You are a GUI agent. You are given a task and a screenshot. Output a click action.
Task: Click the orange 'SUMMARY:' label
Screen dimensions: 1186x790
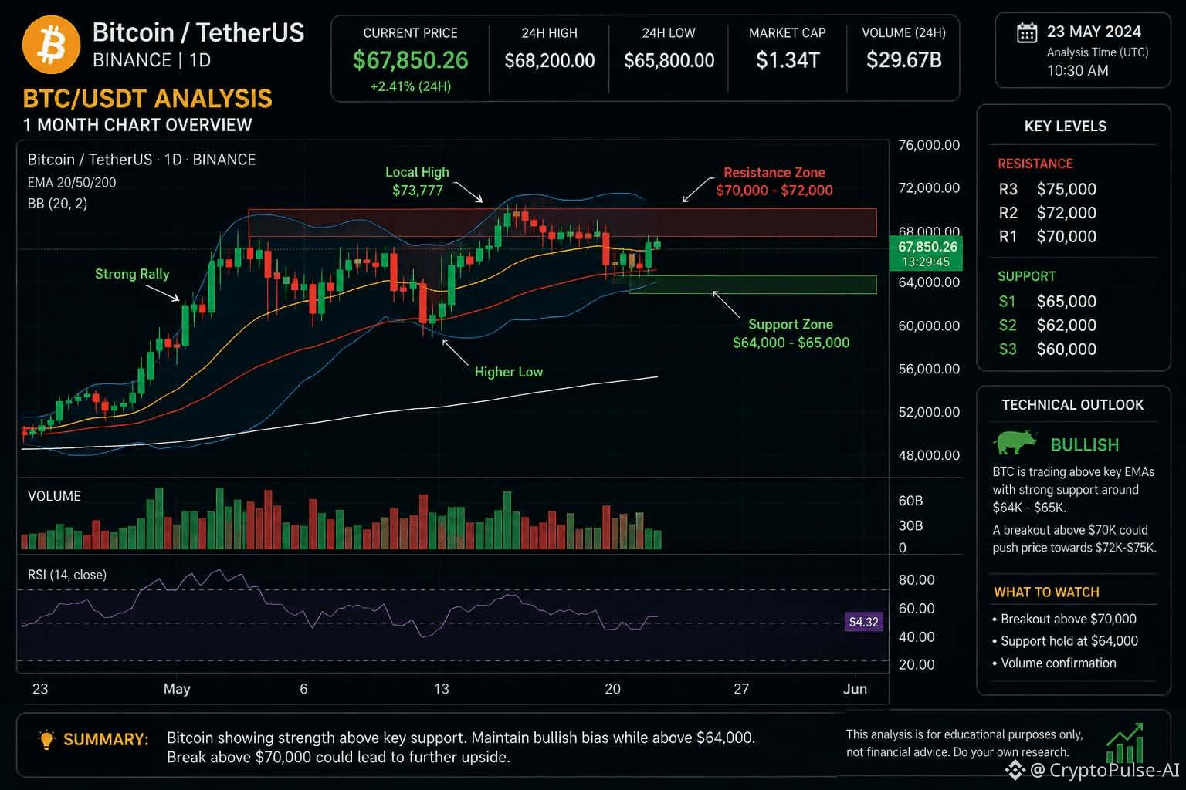pyautogui.click(x=106, y=739)
